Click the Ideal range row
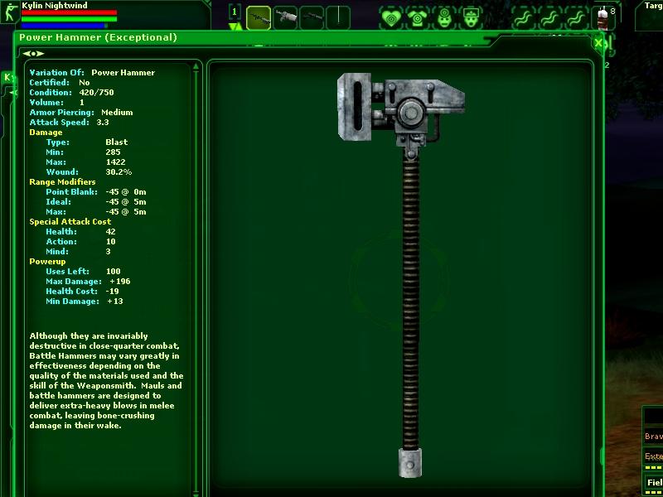The width and height of the screenshot is (663, 497). (96, 201)
